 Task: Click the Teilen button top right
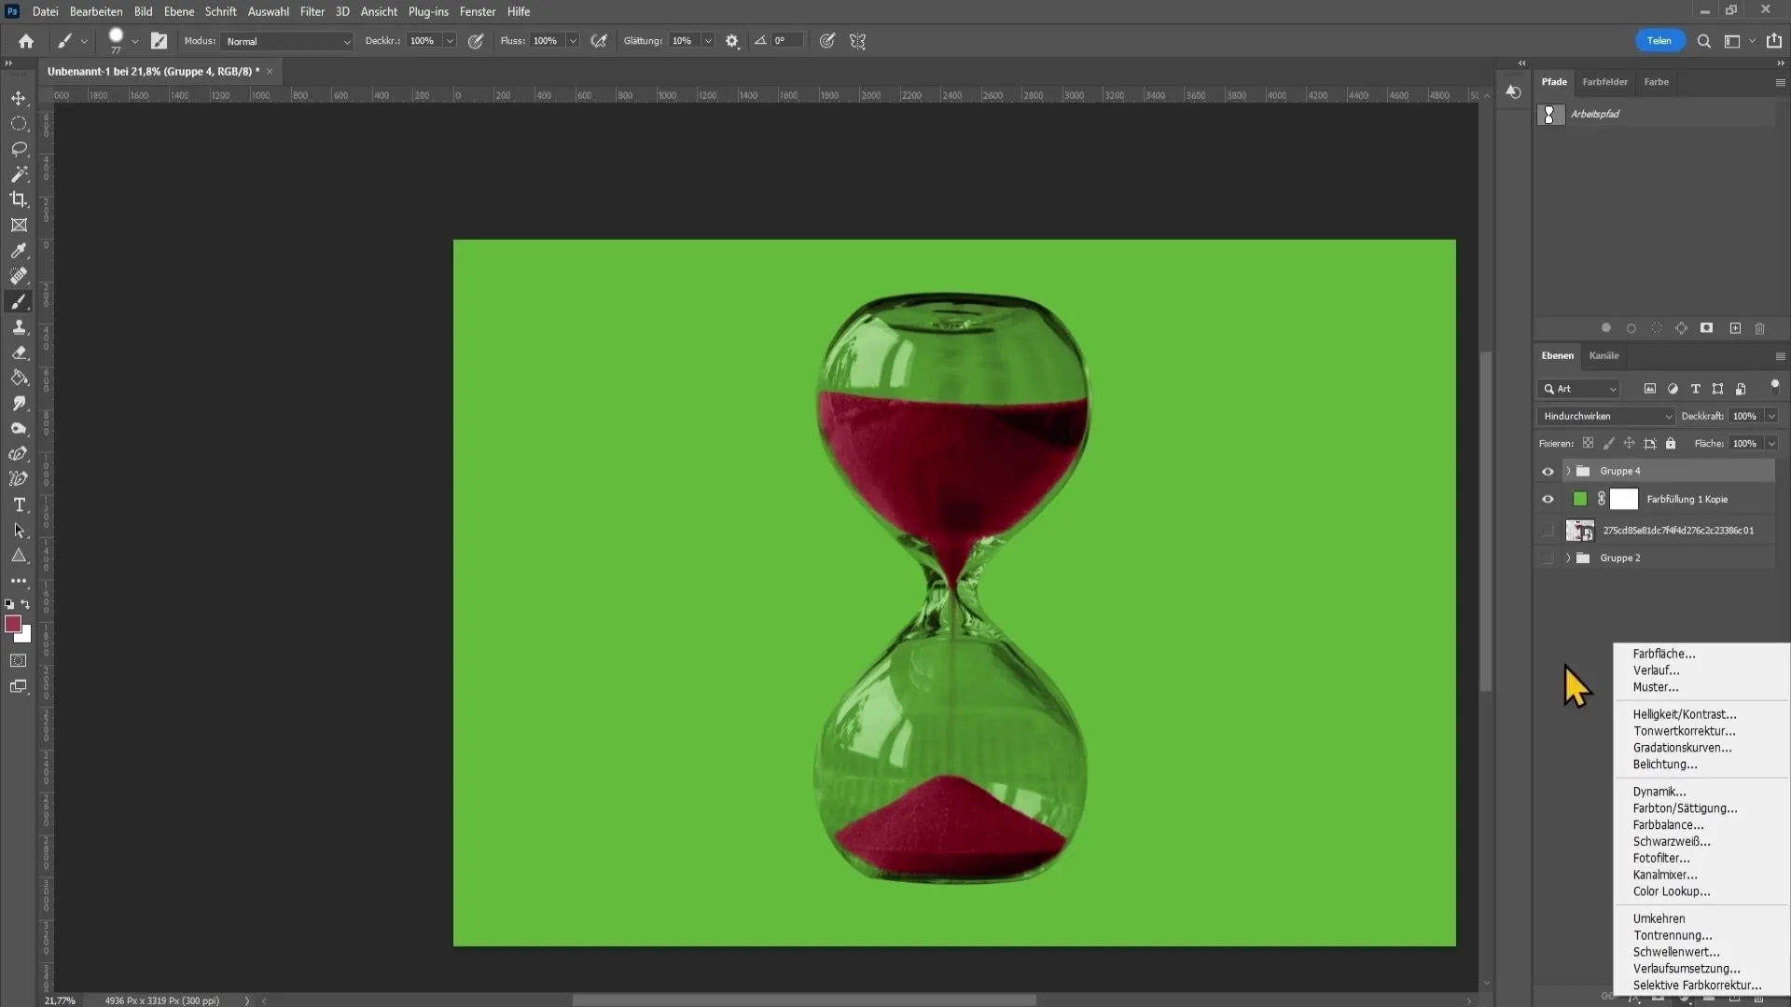[x=1659, y=39]
